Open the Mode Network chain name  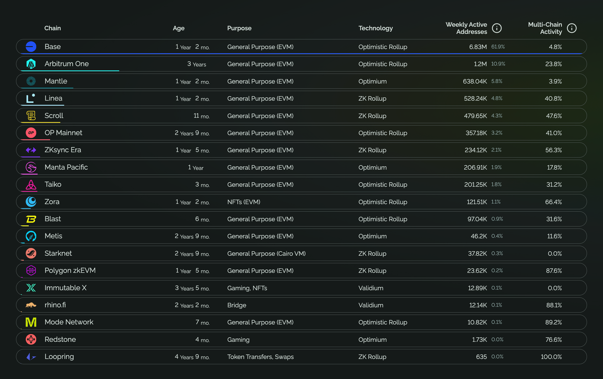69,322
